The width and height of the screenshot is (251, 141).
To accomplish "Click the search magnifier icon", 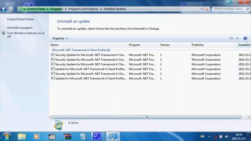I will coord(247,9).
